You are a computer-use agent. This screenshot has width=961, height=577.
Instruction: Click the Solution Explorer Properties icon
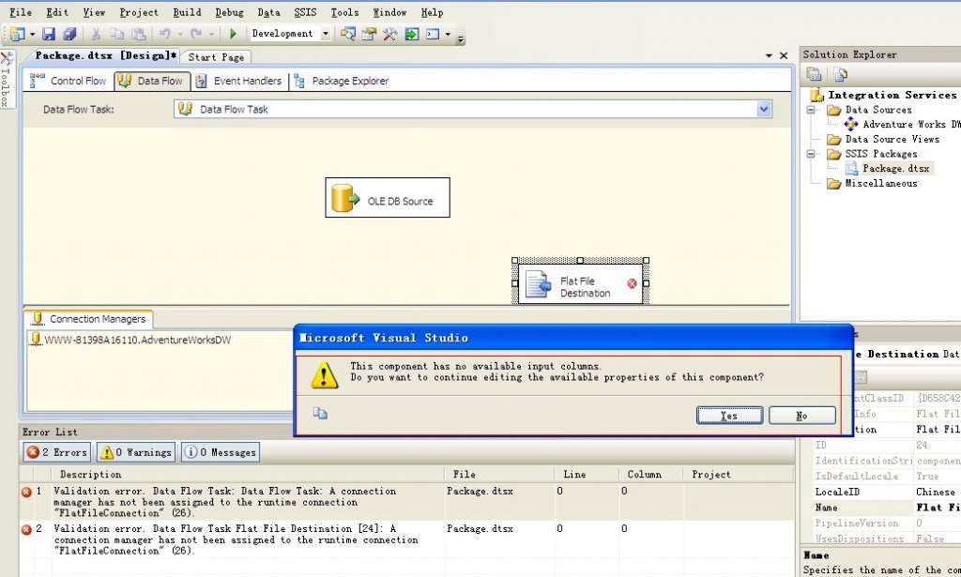(815, 75)
